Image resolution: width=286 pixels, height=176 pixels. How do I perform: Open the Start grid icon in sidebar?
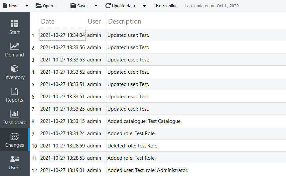click(14, 24)
